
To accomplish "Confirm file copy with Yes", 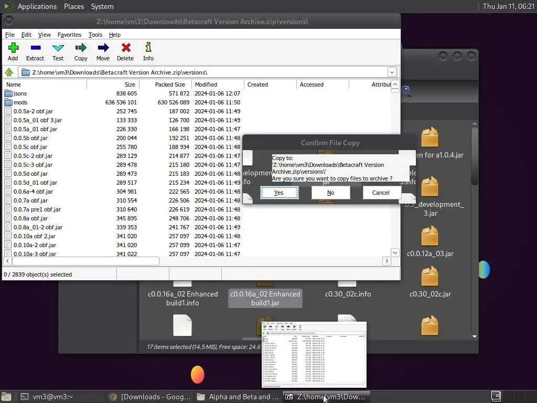I will [279, 193].
